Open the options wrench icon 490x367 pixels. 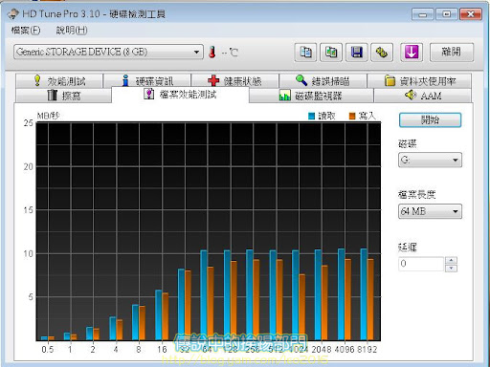(x=382, y=52)
